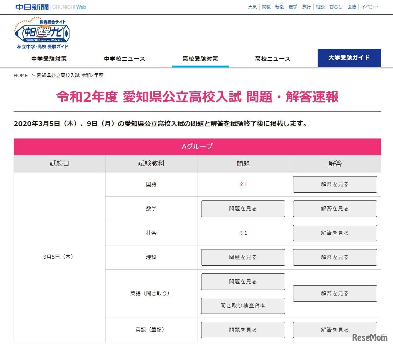View the answer for 社会
393x346 pixels.
335,233
